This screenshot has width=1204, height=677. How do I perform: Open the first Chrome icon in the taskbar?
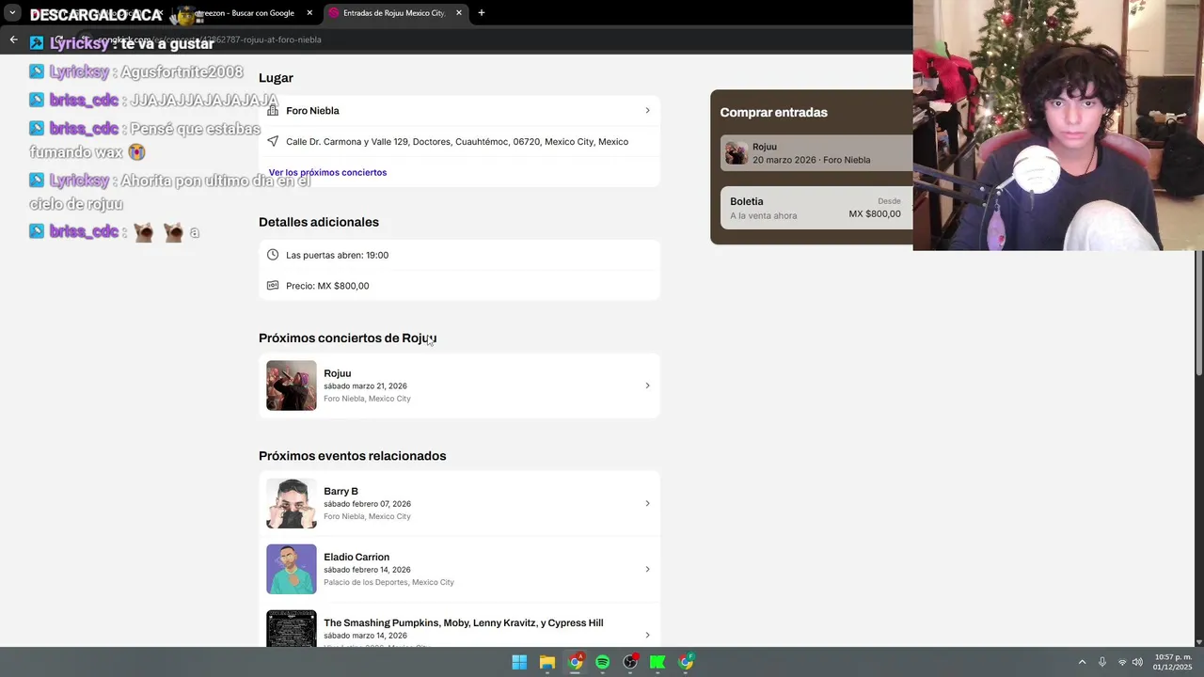point(575,662)
